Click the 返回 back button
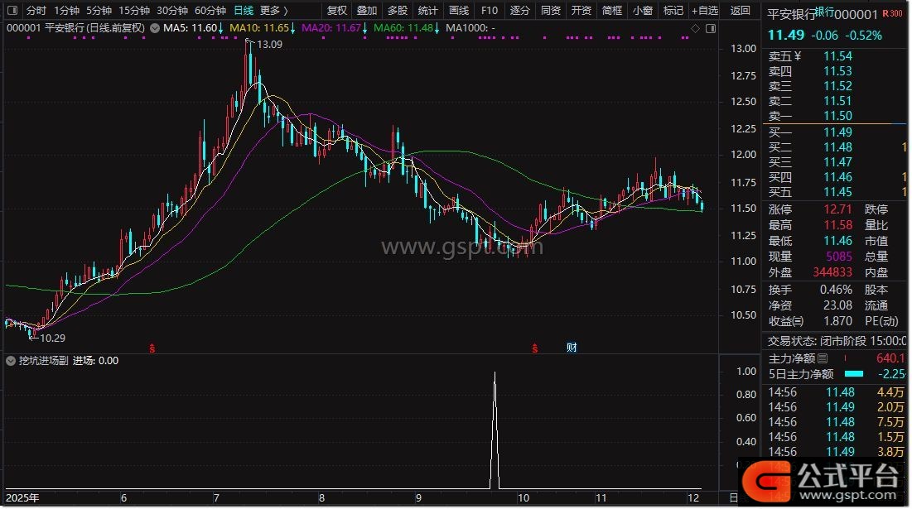Image resolution: width=912 pixels, height=509 pixels. [x=741, y=11]
